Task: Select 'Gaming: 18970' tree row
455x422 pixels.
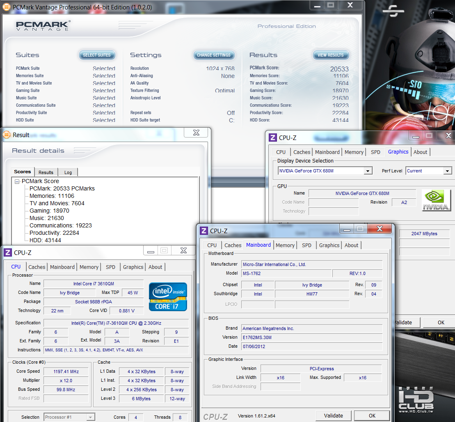Action: point(49,211)
